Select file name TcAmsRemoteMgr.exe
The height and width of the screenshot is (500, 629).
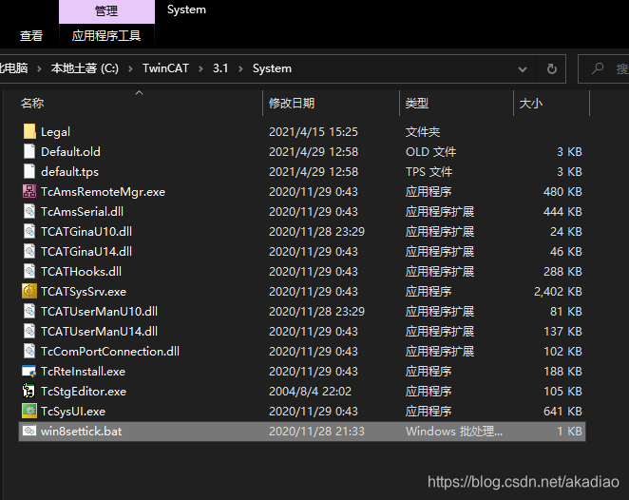coord(104,192)
